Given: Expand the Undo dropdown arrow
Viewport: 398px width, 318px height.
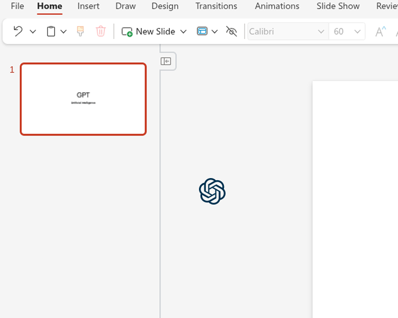Looking at the screenshot, I should click(33, 31).
